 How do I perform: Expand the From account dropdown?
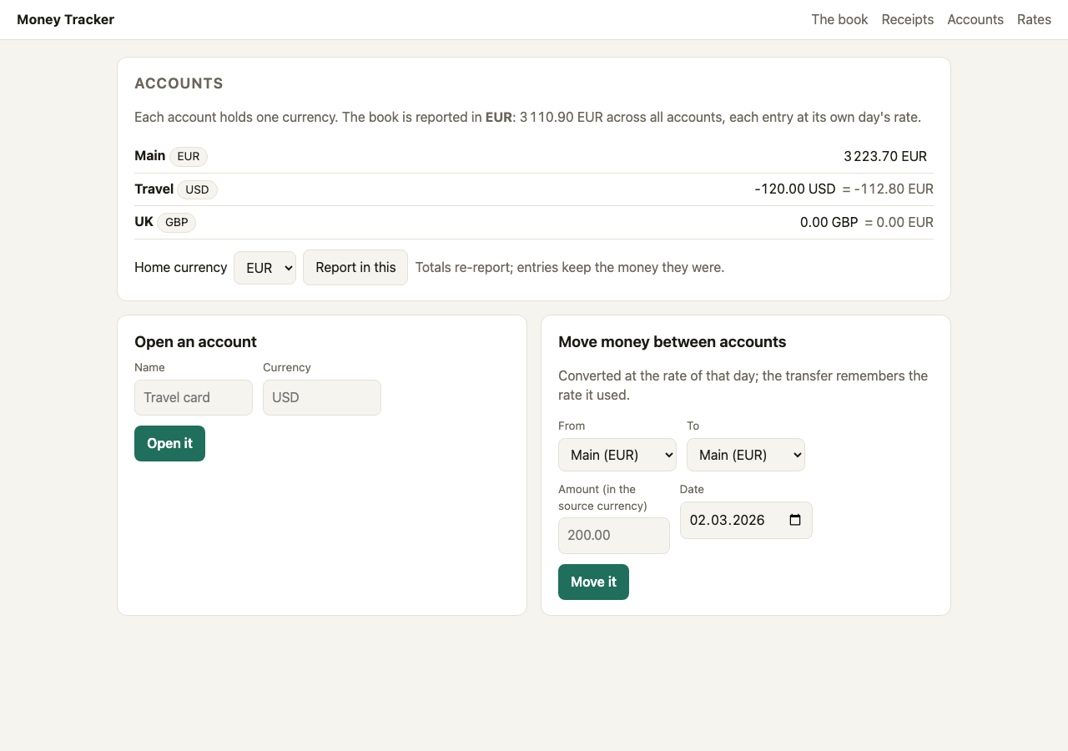point(617,455)
